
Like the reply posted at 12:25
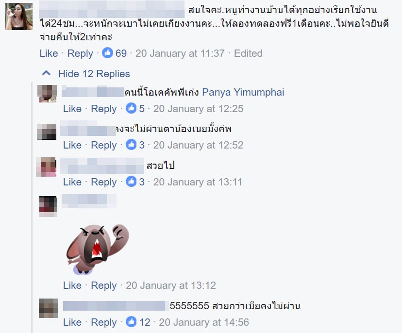pos(72,109)
